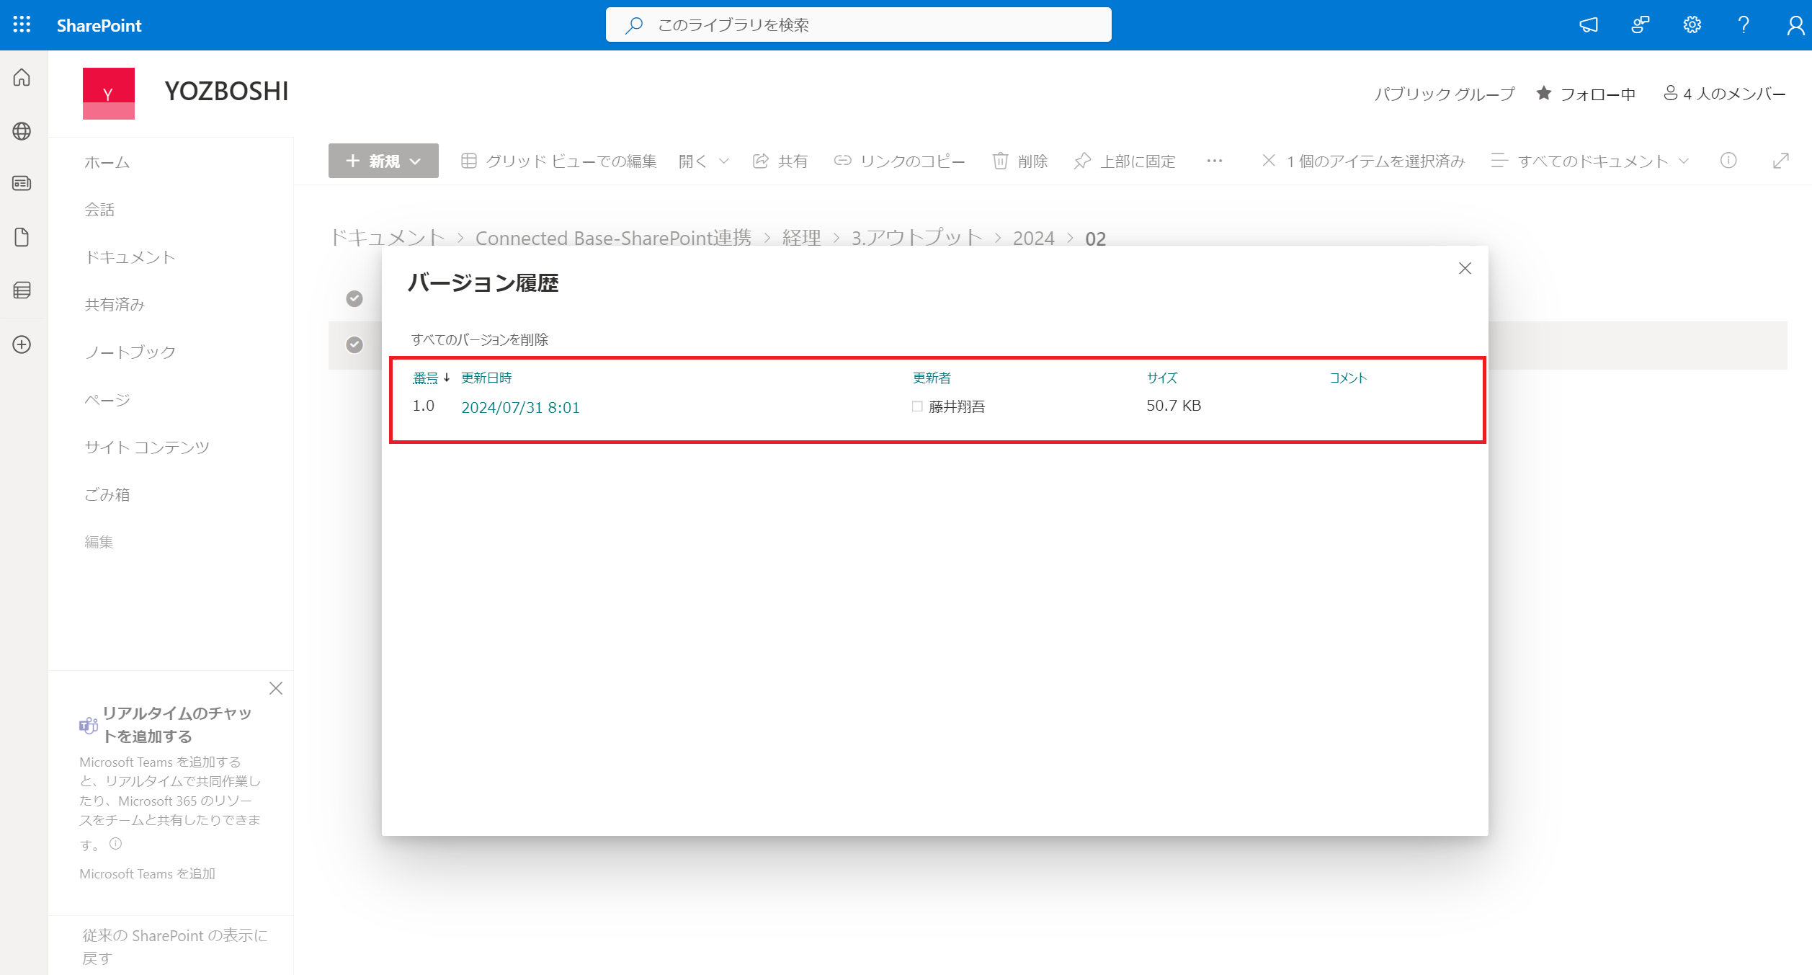The width and height of the screenshot is (1812, 975).
Task: Open the details pane info icon
Action: pyautogui.click(x=1728, y=161)
